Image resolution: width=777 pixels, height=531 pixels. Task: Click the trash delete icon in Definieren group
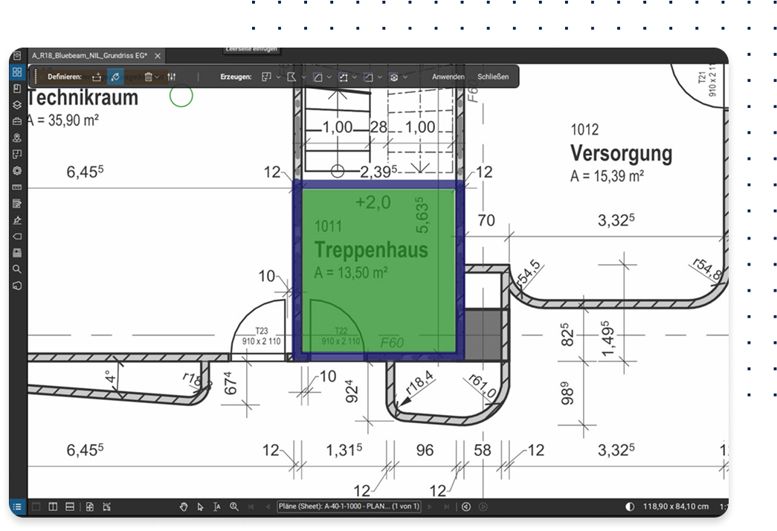click(148, 77)
